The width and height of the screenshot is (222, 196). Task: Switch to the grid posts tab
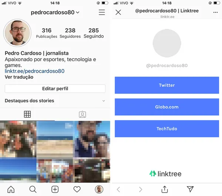pos(27,114)
